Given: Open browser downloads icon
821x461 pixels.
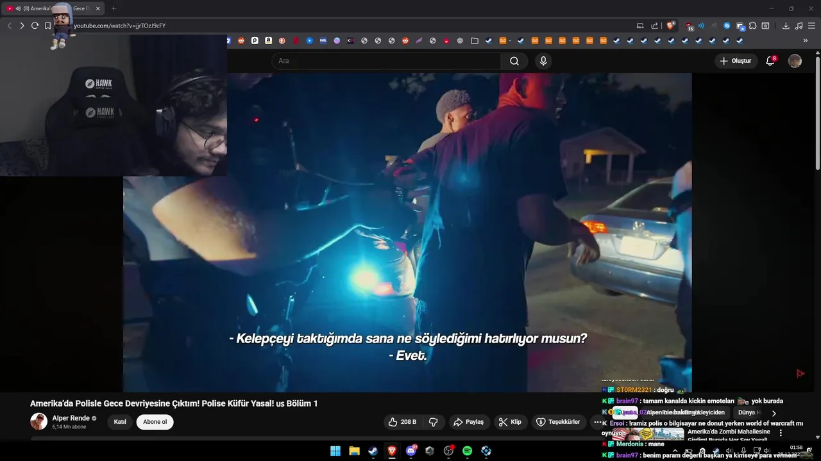Looking at the screenshot, I should pyautogui.click(x=786, y=26).
